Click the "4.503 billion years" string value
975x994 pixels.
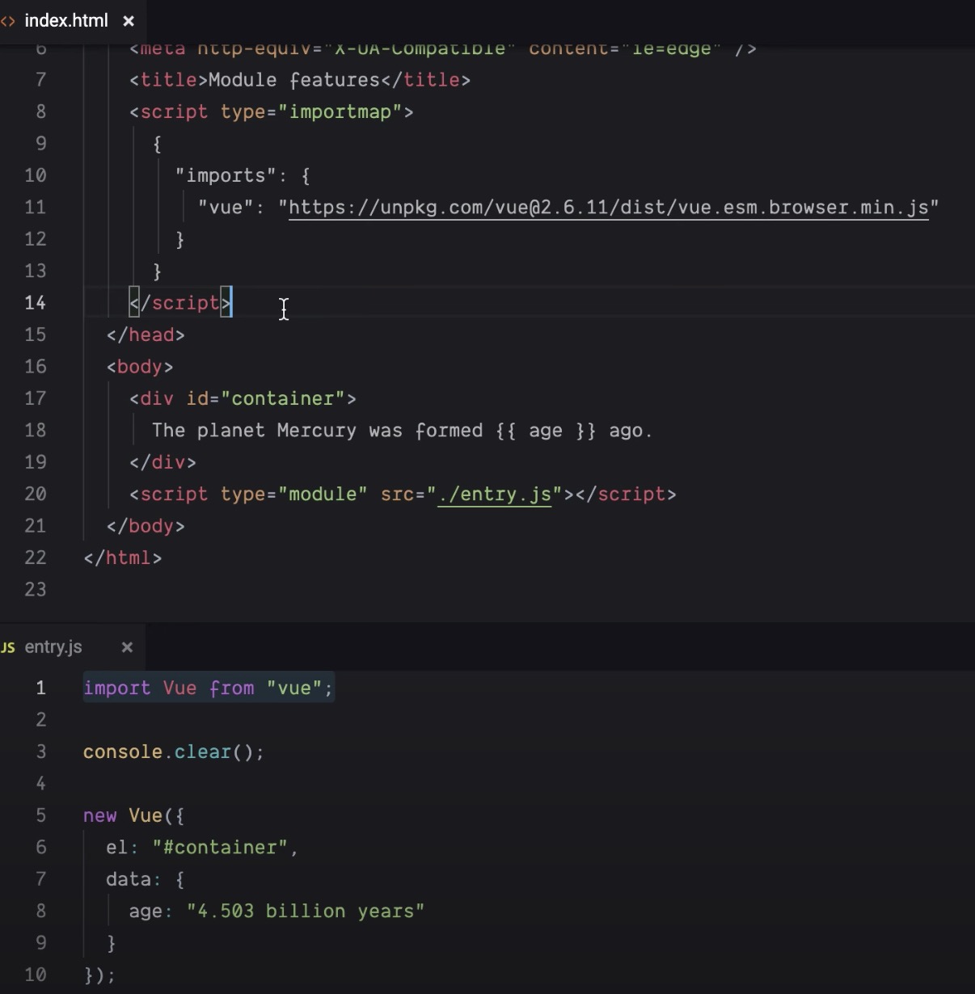click(x=306, y=911)
